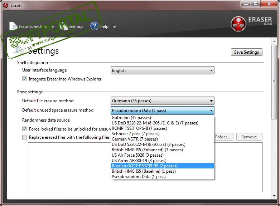Pick US Air Force 5020 (3 passes)
The height and width of the screenshot is (206, 280).
[x=163, y=155]
